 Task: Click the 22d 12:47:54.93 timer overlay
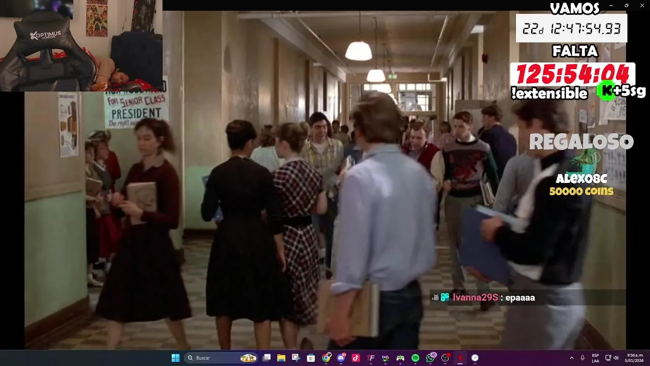pos(572,28)
